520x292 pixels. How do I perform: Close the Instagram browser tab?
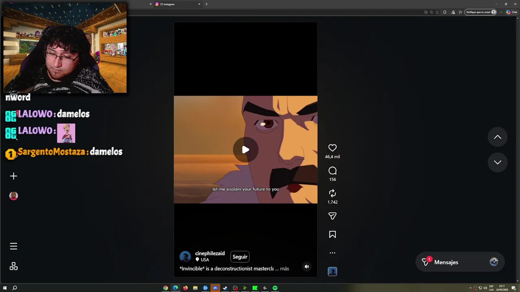tap(199, 4)
